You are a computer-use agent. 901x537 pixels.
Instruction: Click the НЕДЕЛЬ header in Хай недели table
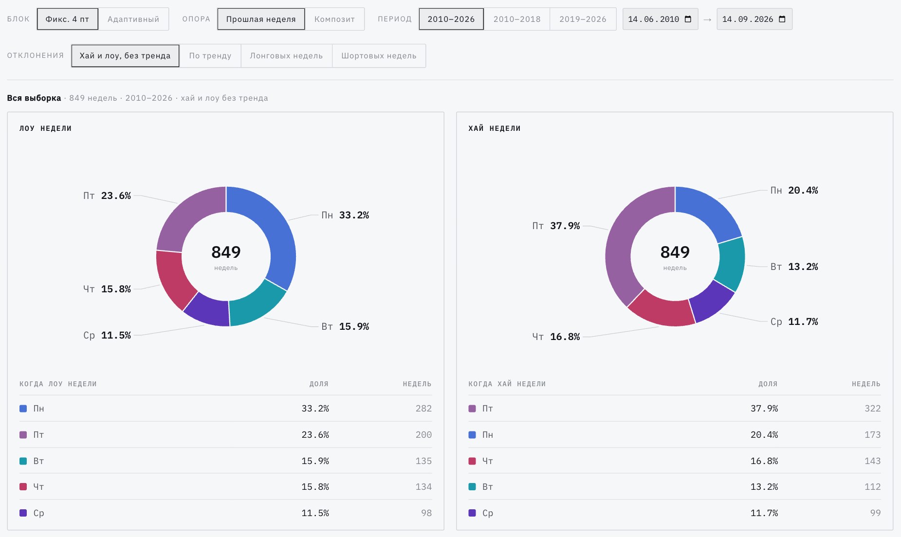(866, 384)
